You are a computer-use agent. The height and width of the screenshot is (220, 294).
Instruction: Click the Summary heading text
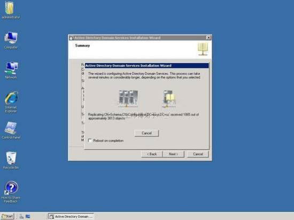pyautogui.click(x=82, y=45)
